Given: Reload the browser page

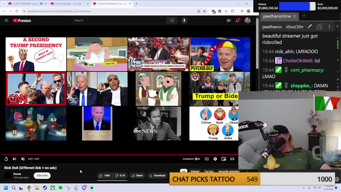Looking at the screenshot, I should click(17, 11).
